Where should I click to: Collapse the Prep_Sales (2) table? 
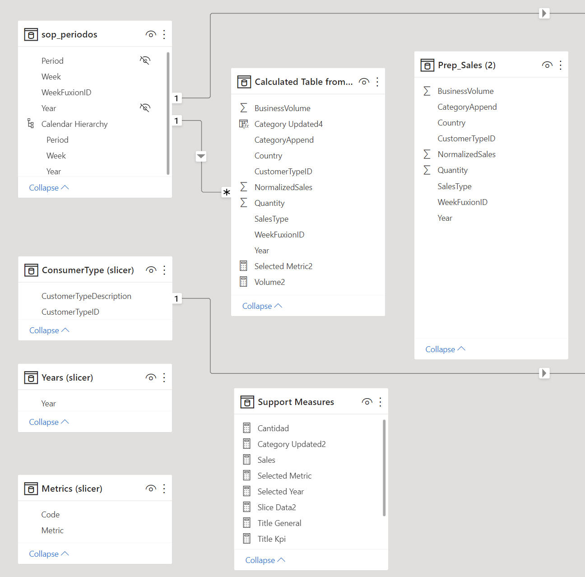[x=445, y=349]
